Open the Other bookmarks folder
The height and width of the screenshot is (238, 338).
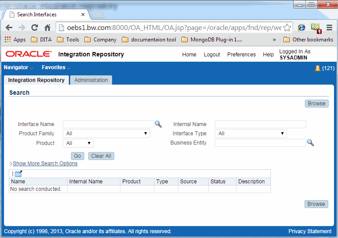click(x=308, y=40)
